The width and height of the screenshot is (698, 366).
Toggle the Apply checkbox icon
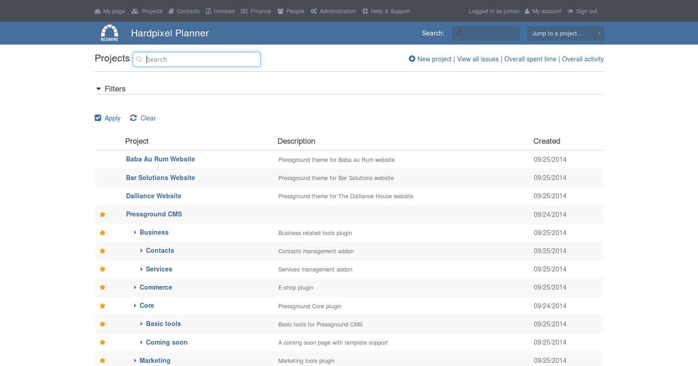pyautogui.click(x=98, y=118)
